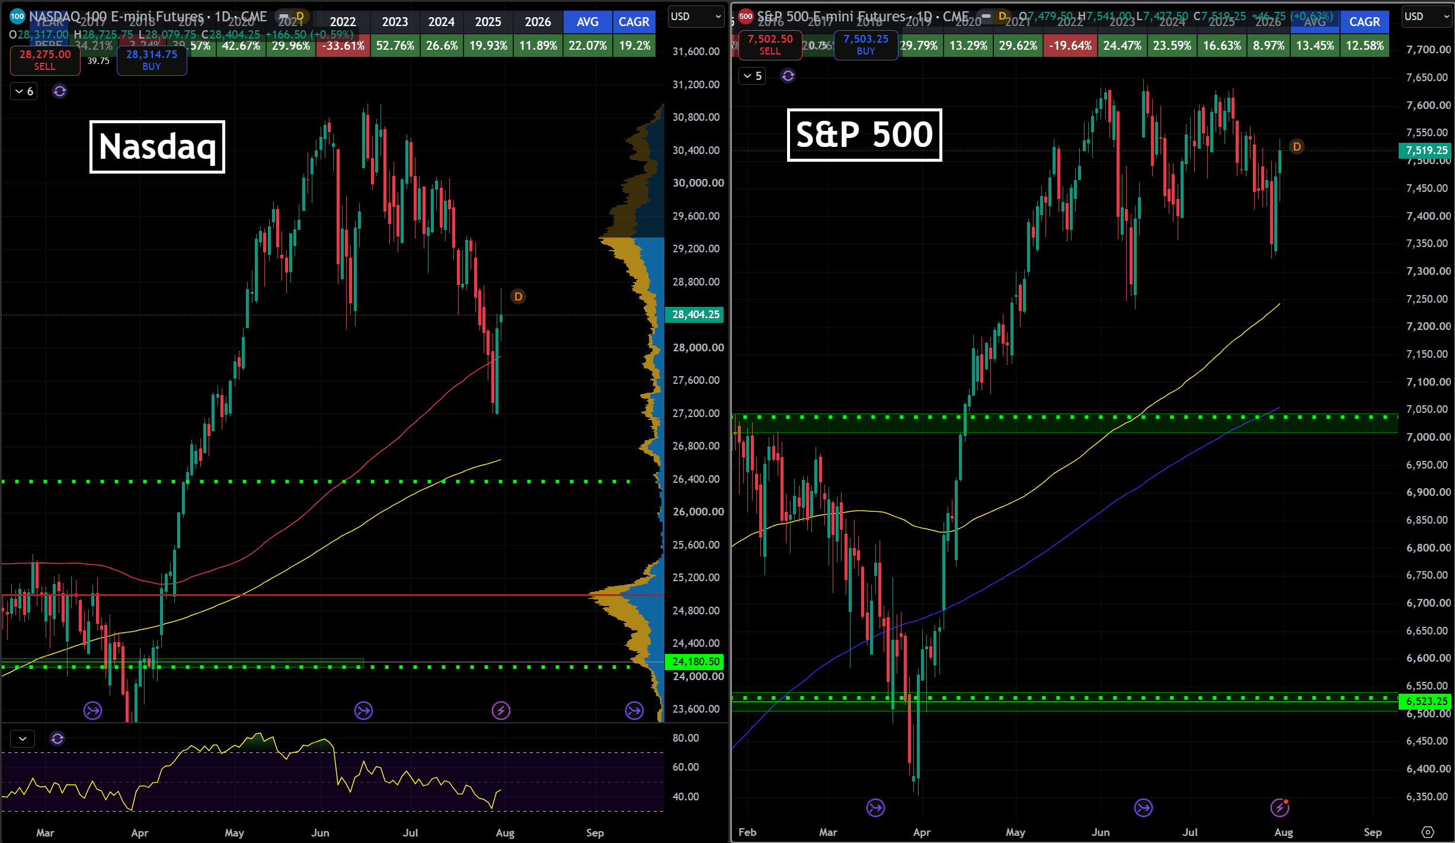
Task: Click the 7,700.00 level on S&P price scale
Action: [1427, 50]
